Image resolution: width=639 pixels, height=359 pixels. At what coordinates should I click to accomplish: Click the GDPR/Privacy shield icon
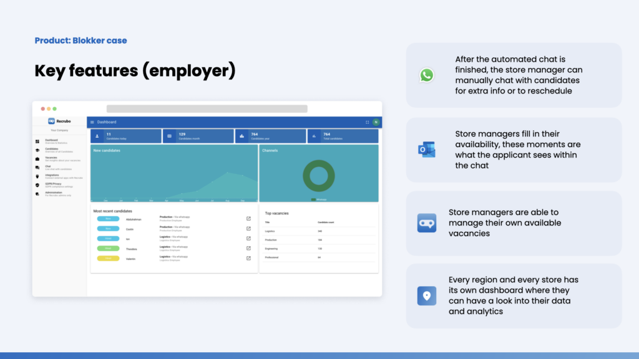37,185
